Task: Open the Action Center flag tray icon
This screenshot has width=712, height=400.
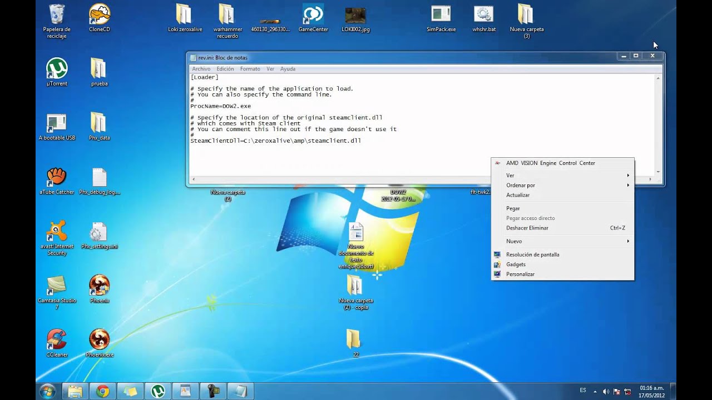Action: tap(617, 391)
